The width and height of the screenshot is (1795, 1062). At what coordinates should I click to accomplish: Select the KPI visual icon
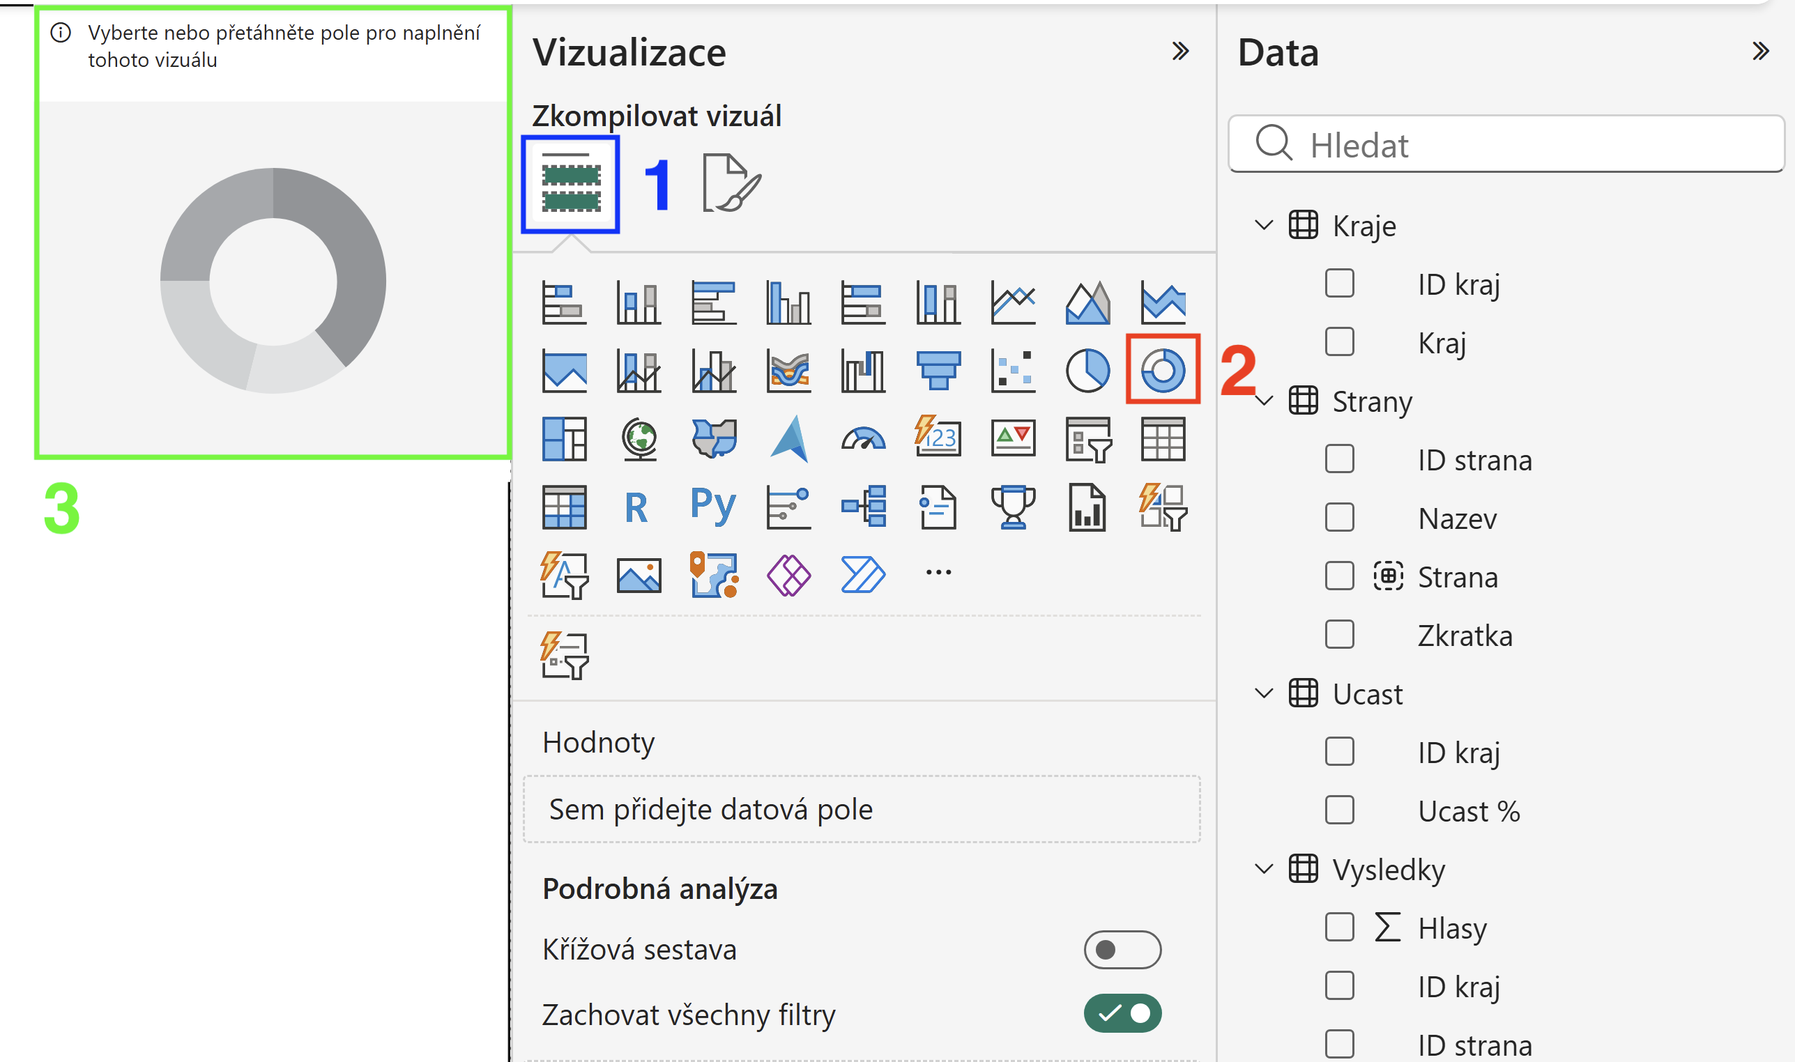(1013, 439)
